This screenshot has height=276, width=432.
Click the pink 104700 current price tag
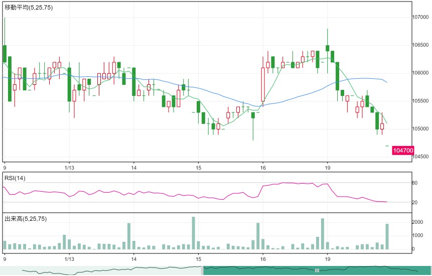pyautogui.click(x=403, y=151)
